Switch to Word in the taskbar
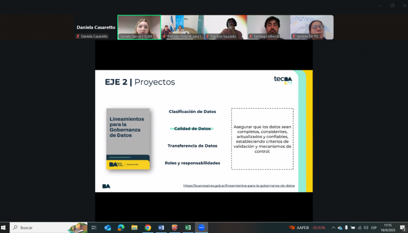The image size is (408, 233). point(161,228)
